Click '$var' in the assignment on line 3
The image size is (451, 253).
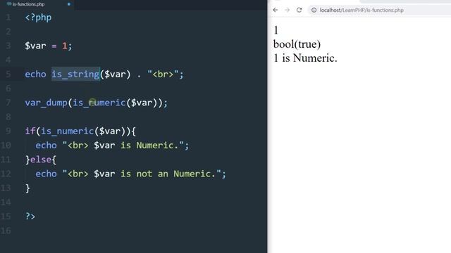point(35,46)
